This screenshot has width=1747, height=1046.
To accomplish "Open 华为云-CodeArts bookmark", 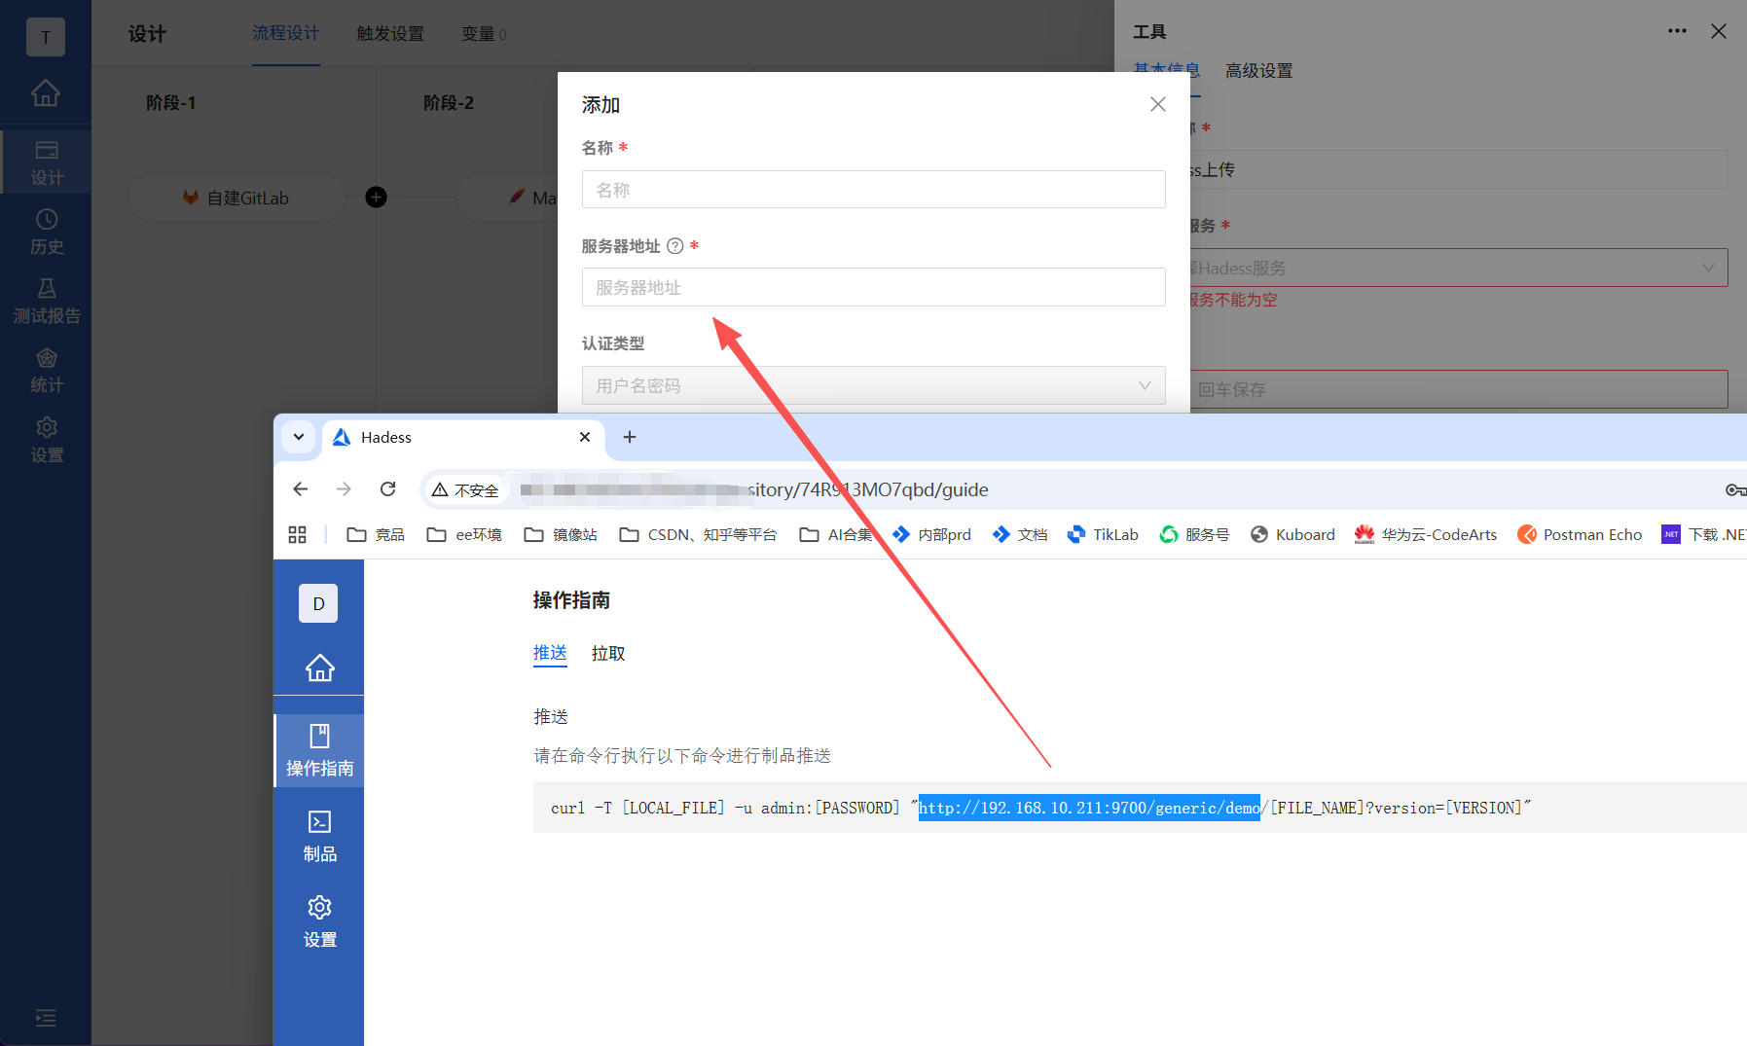I will (1426, 534).
